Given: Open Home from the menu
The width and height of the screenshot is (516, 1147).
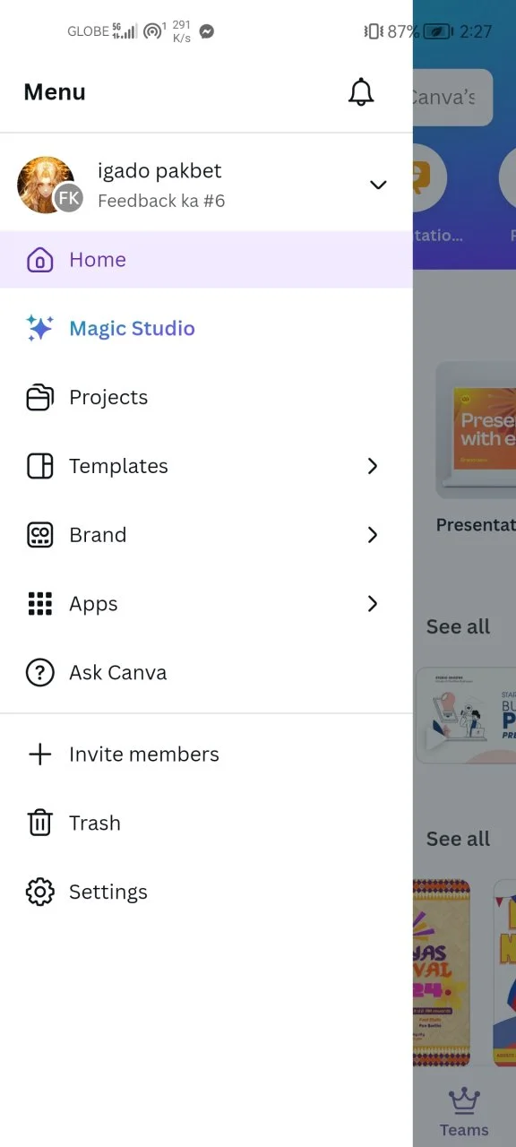Looking at the screenshot, I should point(206,260).
